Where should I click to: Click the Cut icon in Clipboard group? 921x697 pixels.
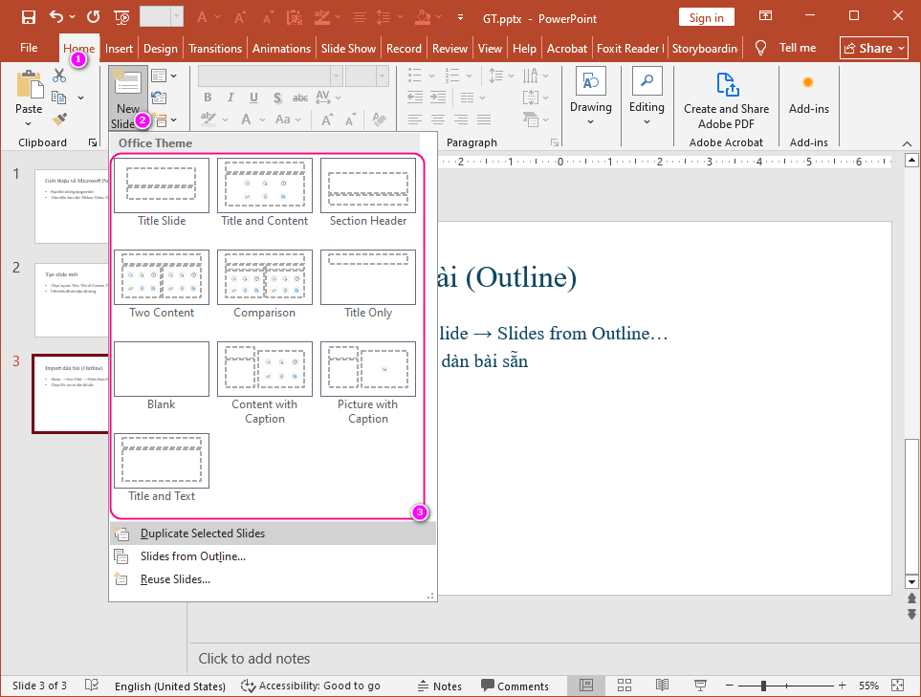(59, 74)
